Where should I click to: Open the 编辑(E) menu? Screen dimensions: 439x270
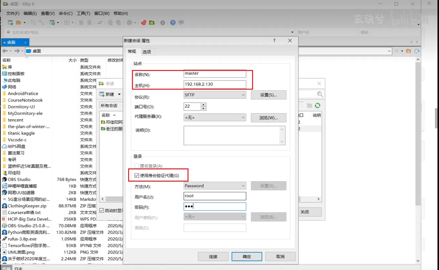tap(30, 14)
